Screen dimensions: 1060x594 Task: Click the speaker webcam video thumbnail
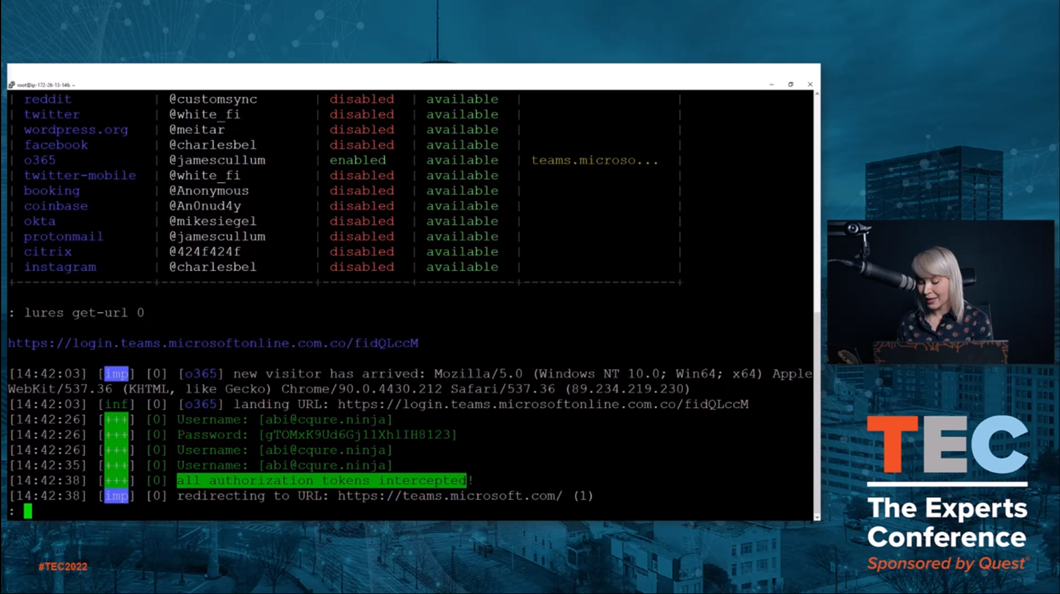pos(940,292)
